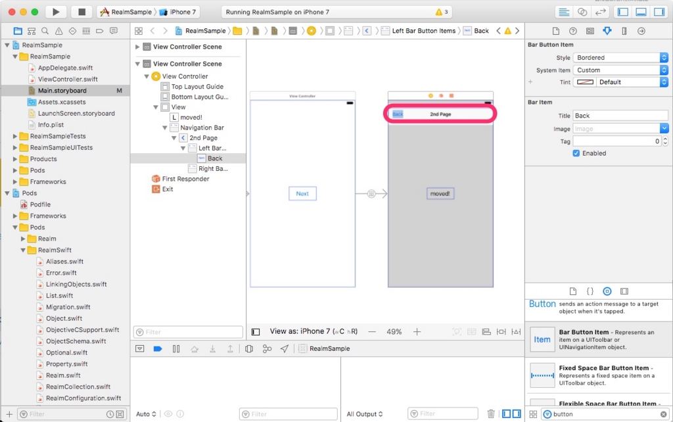The height and width of the screenshot is (422, 673).
Task: Click the Title field containing Back
Action: click(620, 116)
